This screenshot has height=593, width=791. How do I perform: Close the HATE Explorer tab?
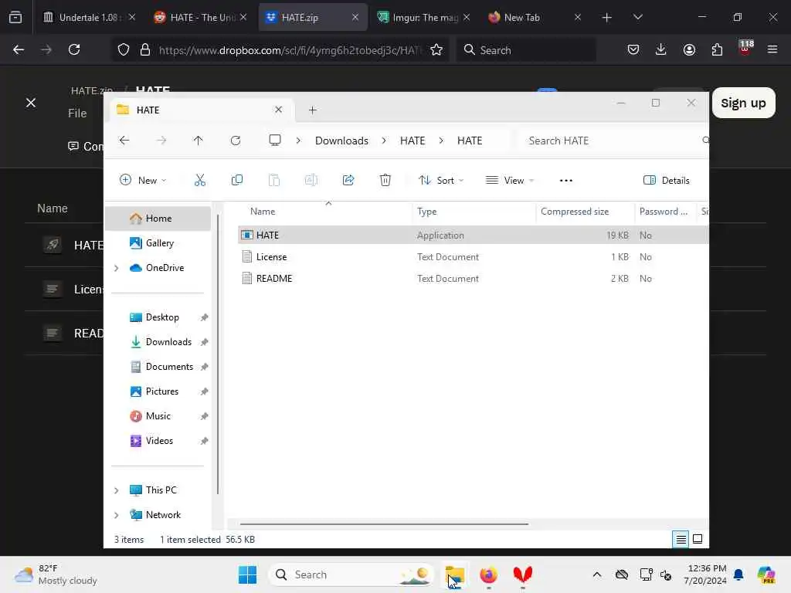pos(278,110)
